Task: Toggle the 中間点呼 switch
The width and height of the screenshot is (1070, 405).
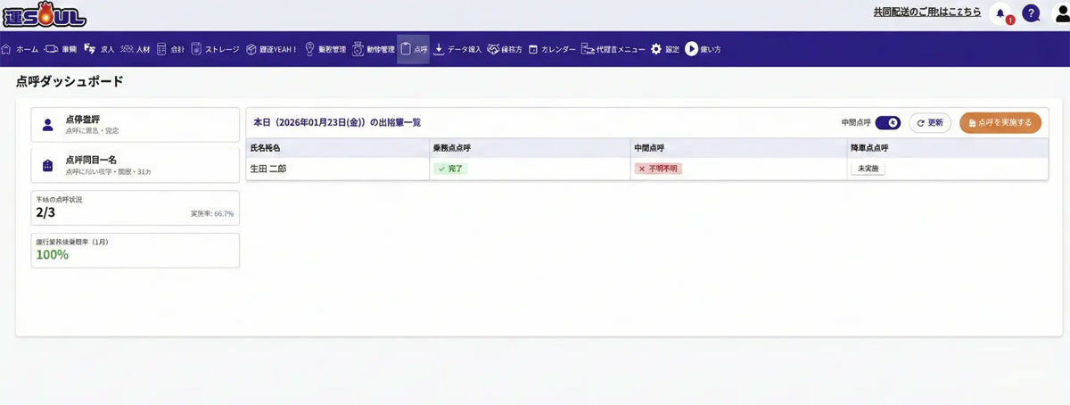Action: pyautogui.click(x=887, y=122)
